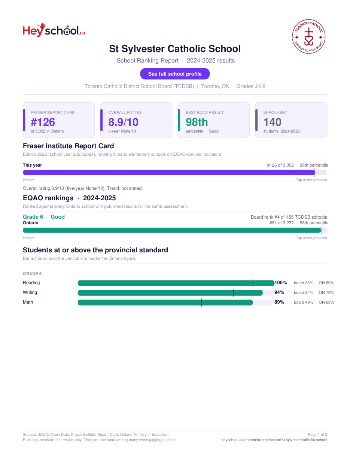Click the 89% Math value
350x453 pixels.
pyautogui.click(x=279, y=302)
